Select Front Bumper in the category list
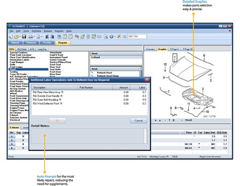This screenshot has height=186, width=240. pos(17,62)
